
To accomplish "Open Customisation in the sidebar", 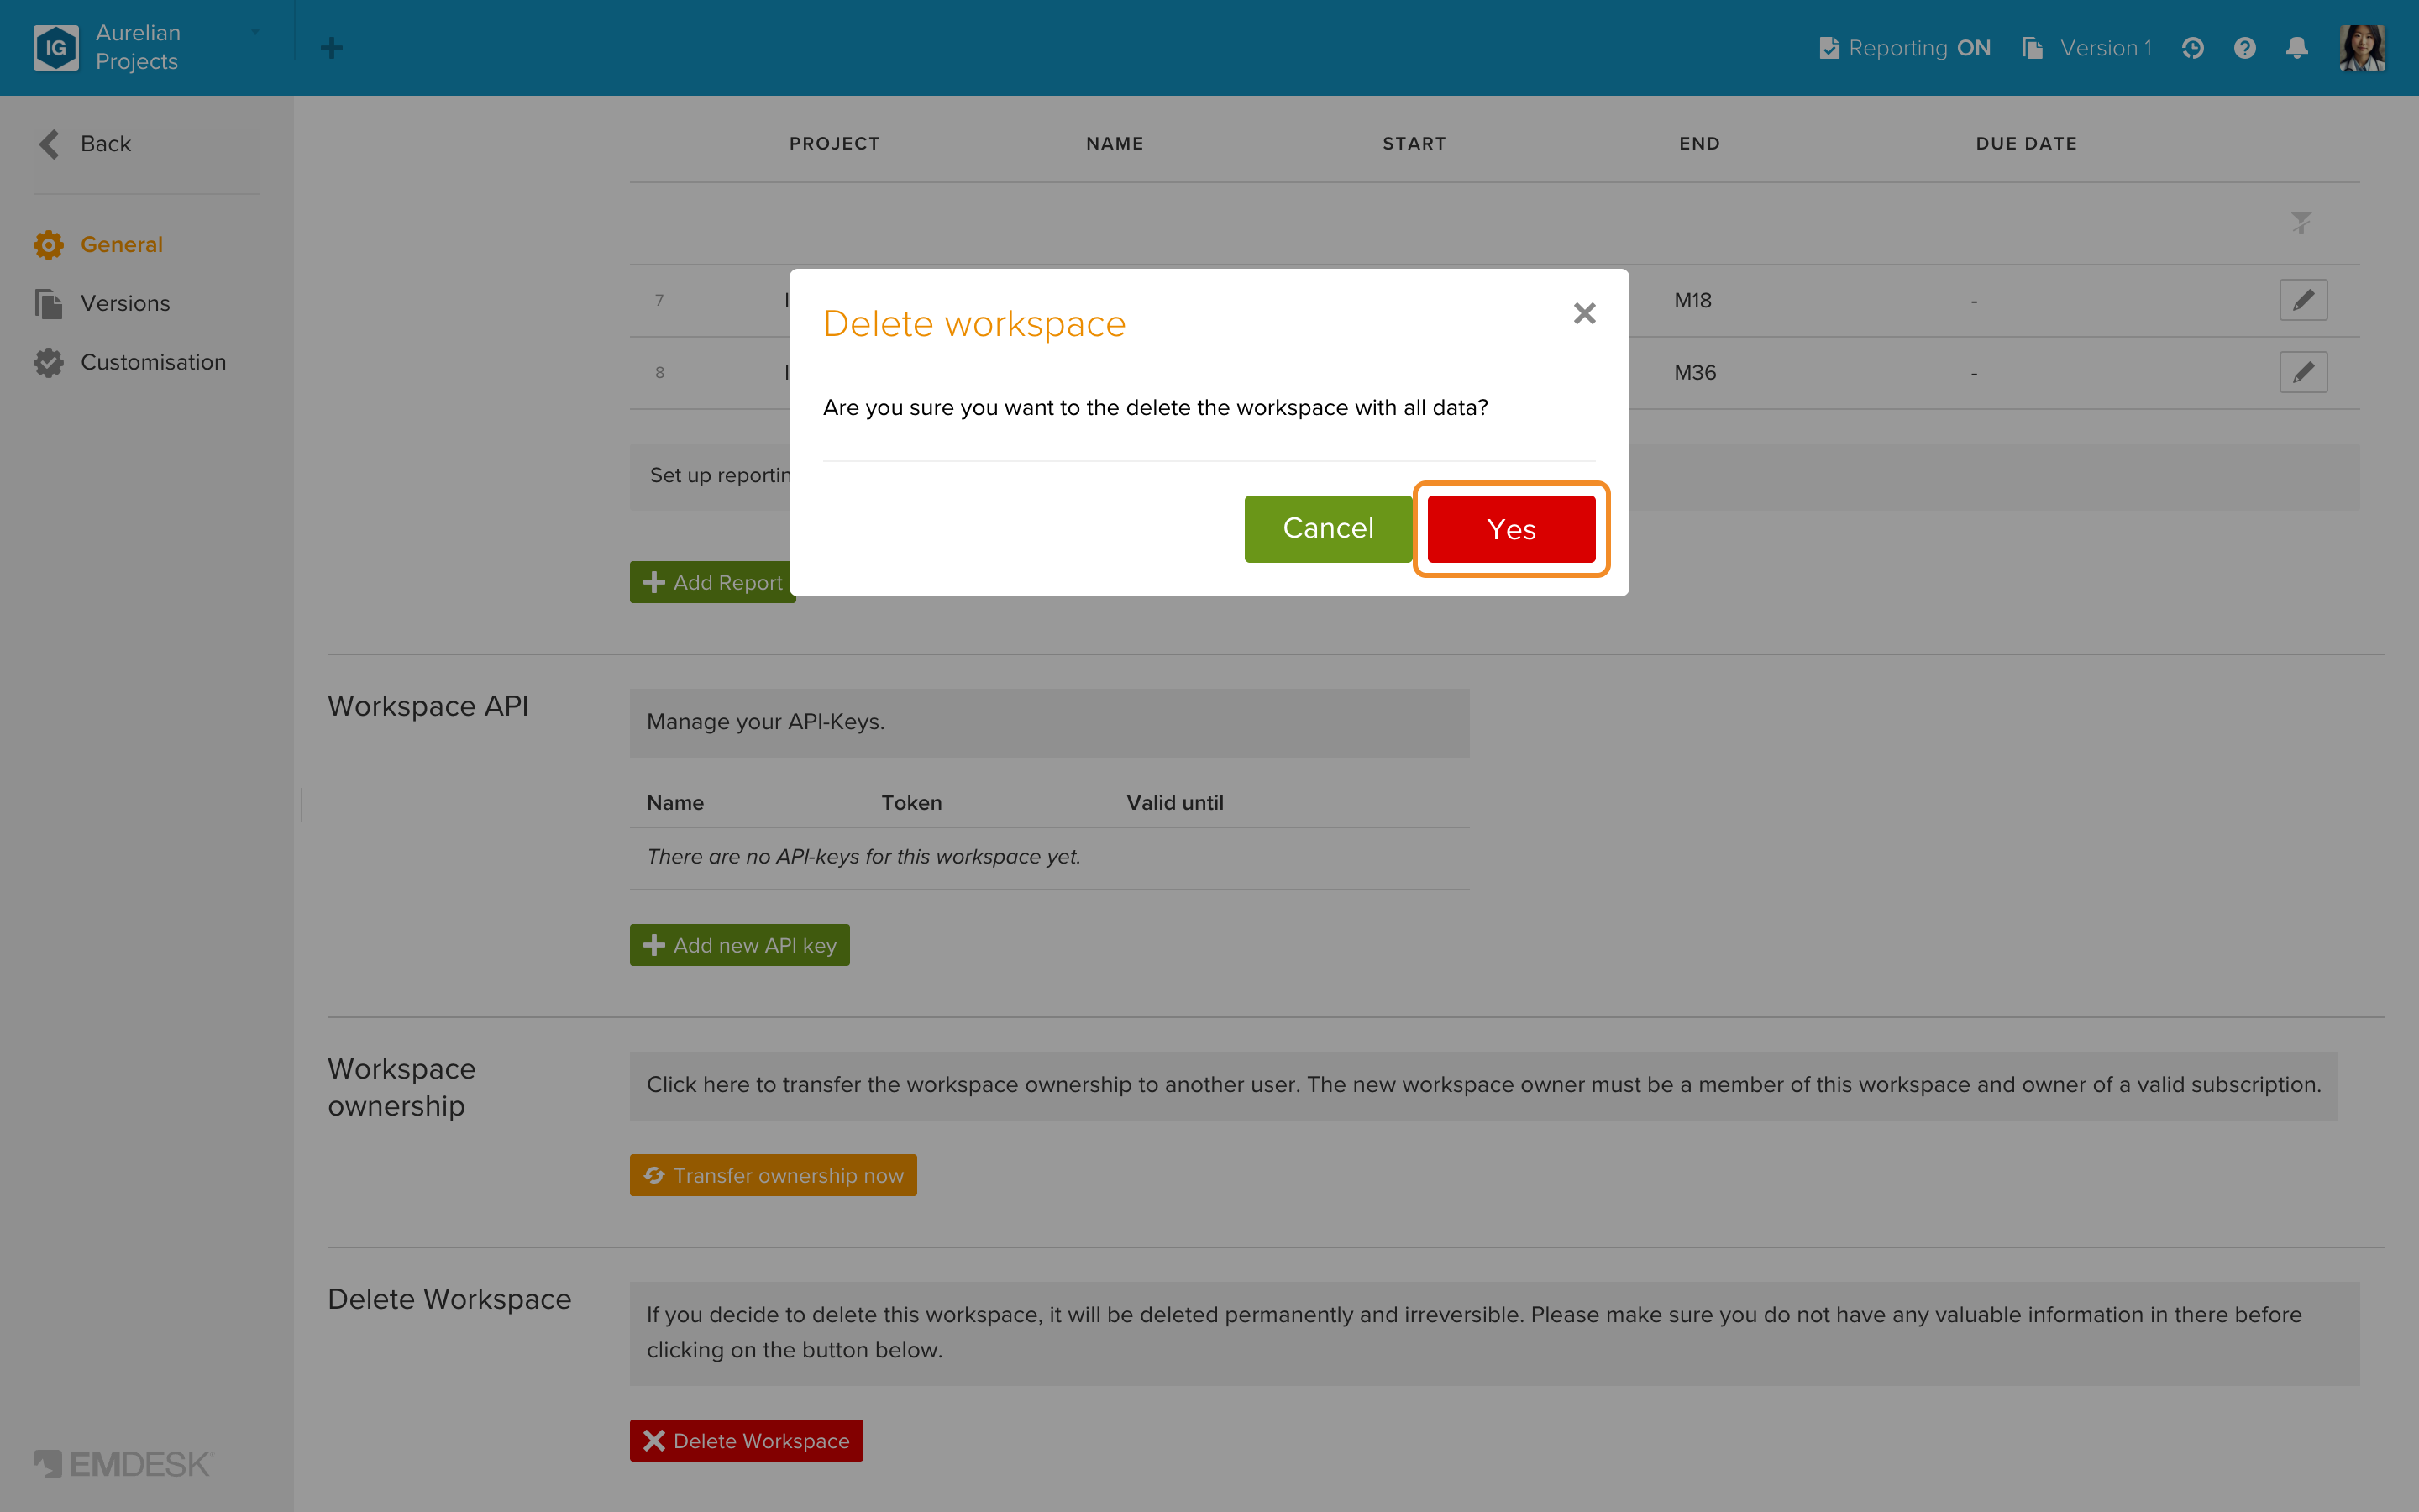I will [x=130, y=362].
